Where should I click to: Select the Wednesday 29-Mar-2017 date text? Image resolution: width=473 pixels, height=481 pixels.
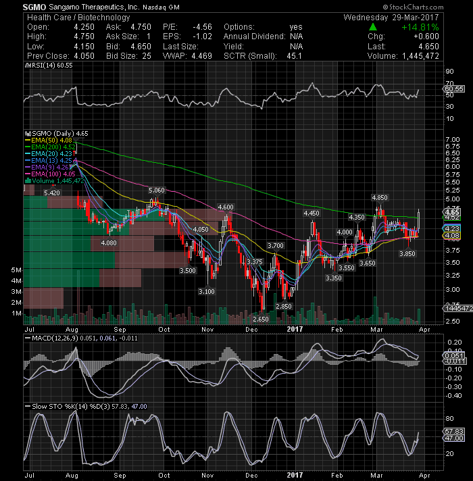pyautogui.click(x=391, y=17)
